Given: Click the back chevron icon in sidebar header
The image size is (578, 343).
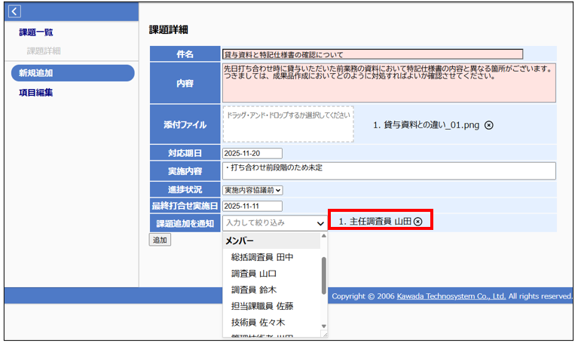Looking at the screenshot, I should coord(15,11).
